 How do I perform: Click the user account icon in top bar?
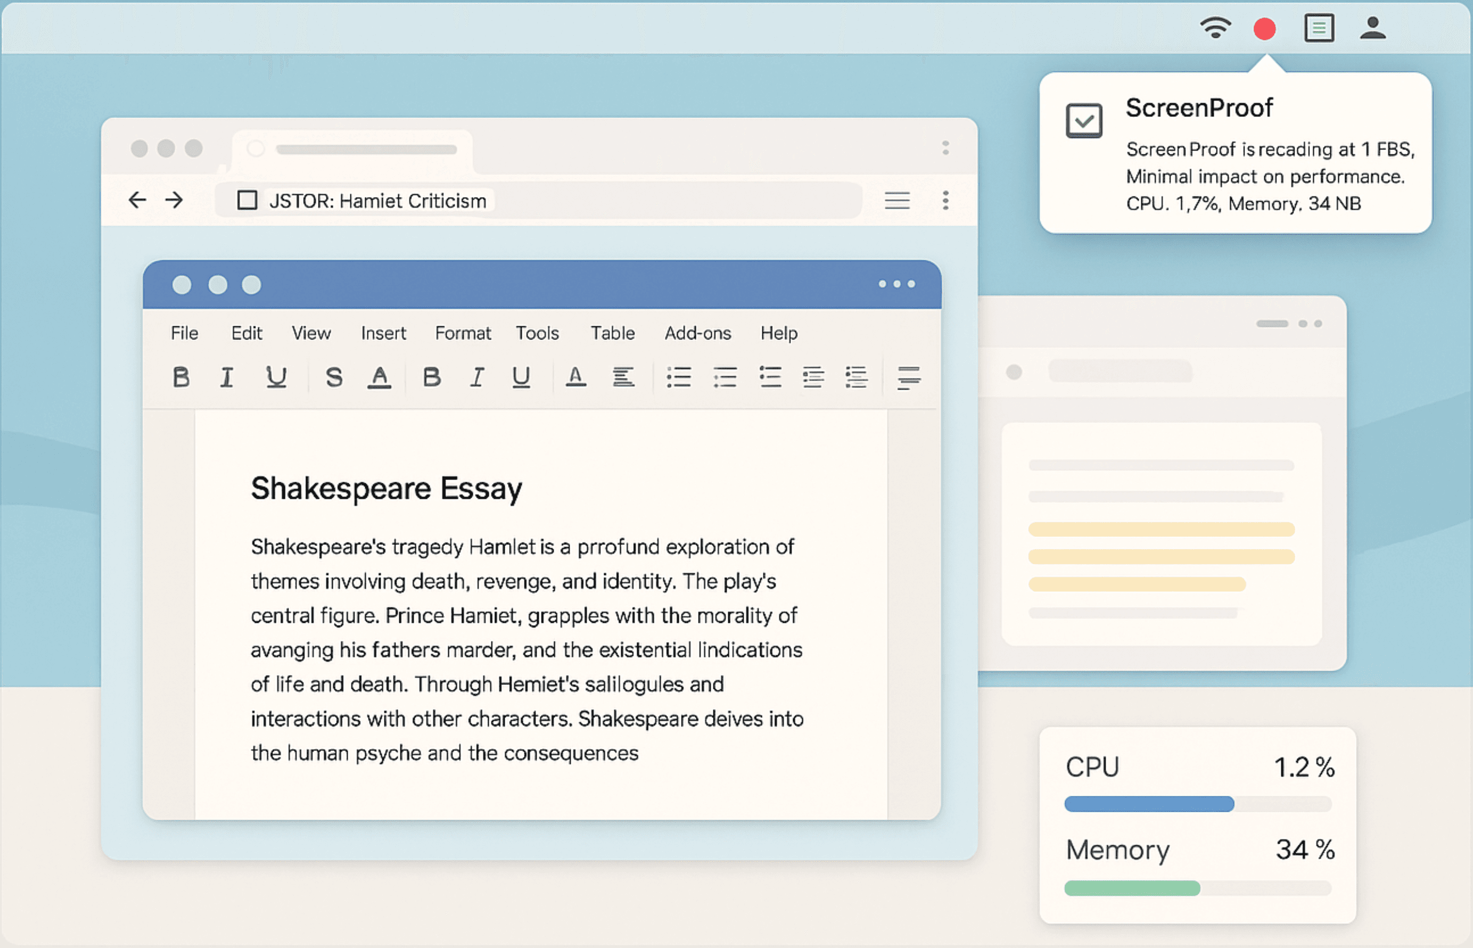[x=1372, y=29]
